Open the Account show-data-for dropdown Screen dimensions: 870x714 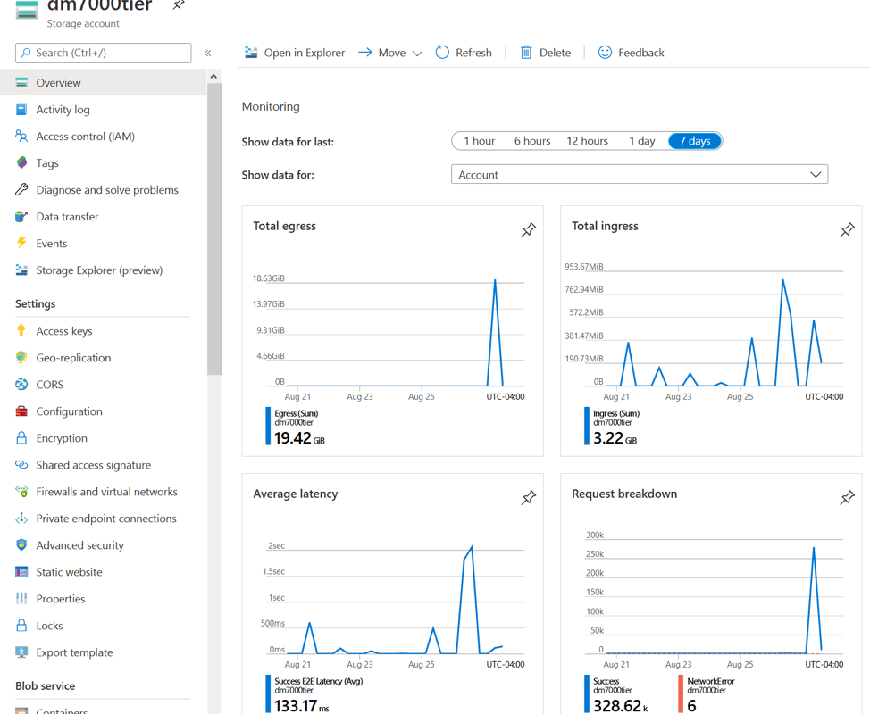[x=640, y=175]
